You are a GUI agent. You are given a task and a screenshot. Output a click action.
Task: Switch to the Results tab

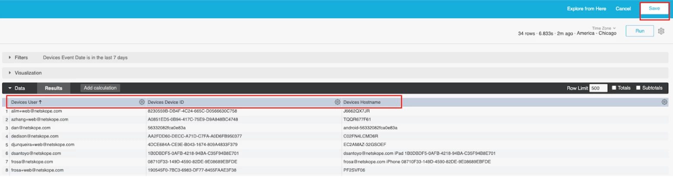tap(53, 88)
